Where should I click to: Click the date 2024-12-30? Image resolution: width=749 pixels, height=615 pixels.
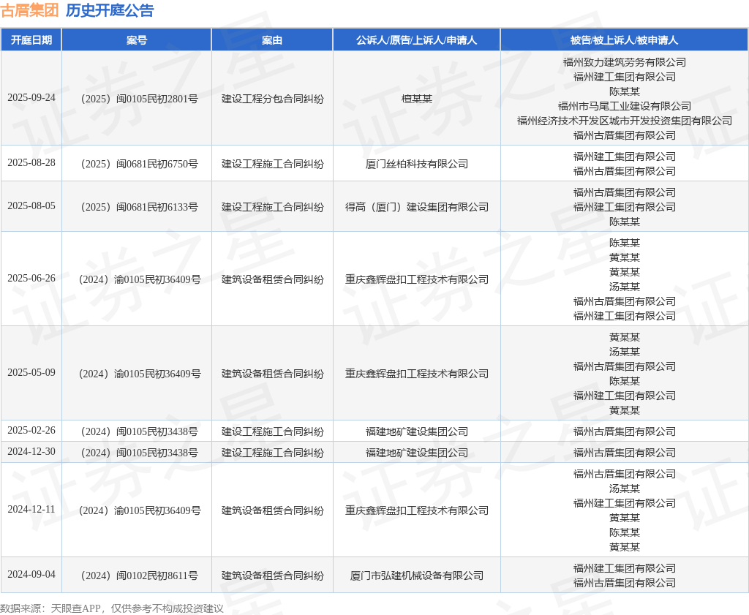31,451
